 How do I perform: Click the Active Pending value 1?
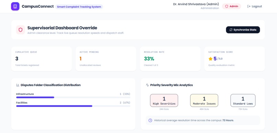[x=80, y=59]
